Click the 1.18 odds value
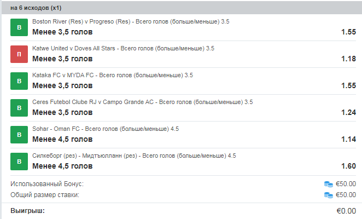The height and width of the screenshot is (219, 362). [x=348, y=59]
